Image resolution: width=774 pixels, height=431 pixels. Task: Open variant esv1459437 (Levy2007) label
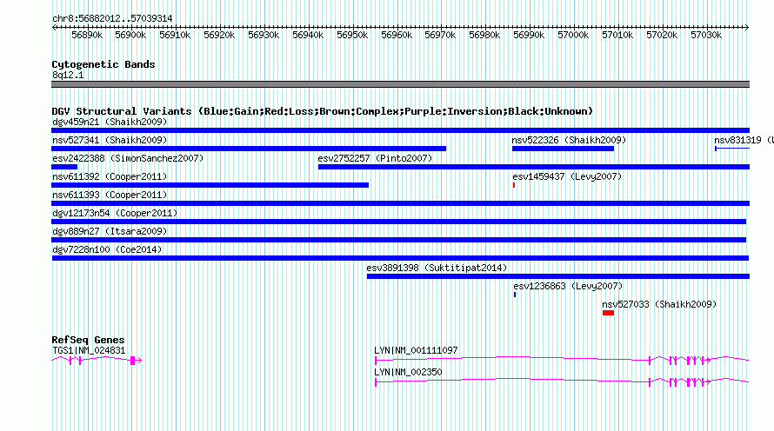(567, 176)
